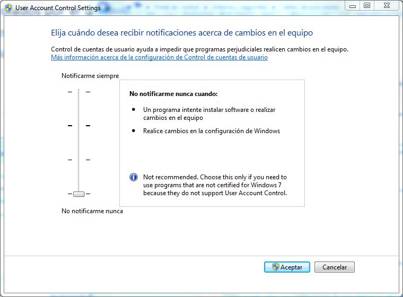Click the 'Elija cuándo desea recibir notificaciones' heading
Screen dimensions: 403x297
point(182,33)
